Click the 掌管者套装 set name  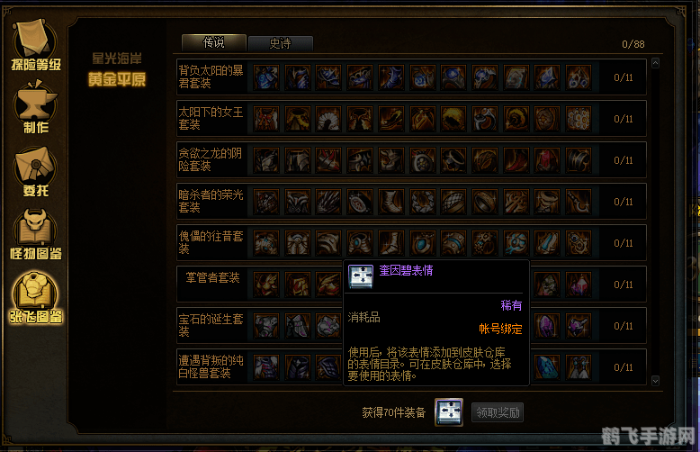click(212, 278)
